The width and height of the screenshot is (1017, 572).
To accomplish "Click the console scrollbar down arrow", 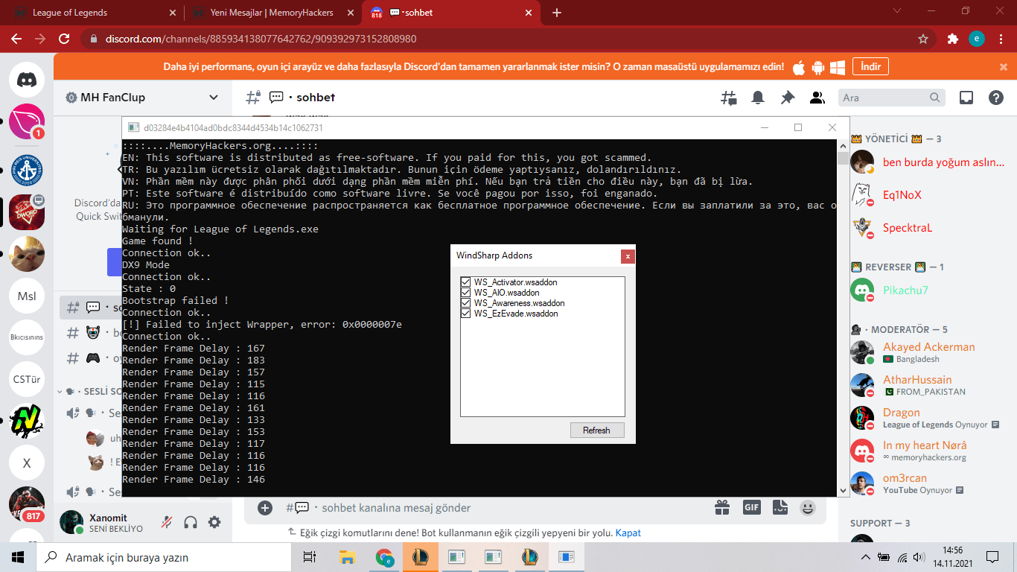I will [843, 491].
